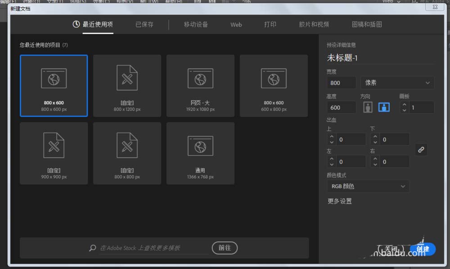450x269 pixels.
Task: Increase the right bleed value
Action: pyautogui.click(x=375, y=159)
